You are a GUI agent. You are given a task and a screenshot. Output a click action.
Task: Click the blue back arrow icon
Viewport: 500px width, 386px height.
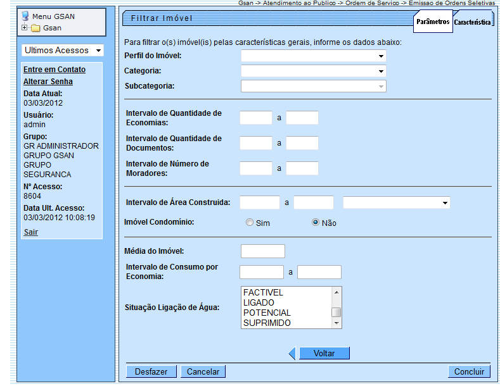(x=292, y=353)
